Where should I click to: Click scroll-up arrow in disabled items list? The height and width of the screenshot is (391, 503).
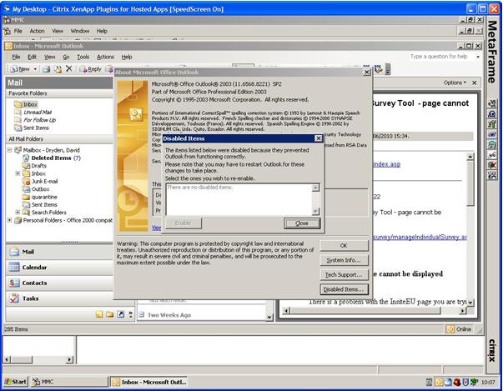coord(315,188)
